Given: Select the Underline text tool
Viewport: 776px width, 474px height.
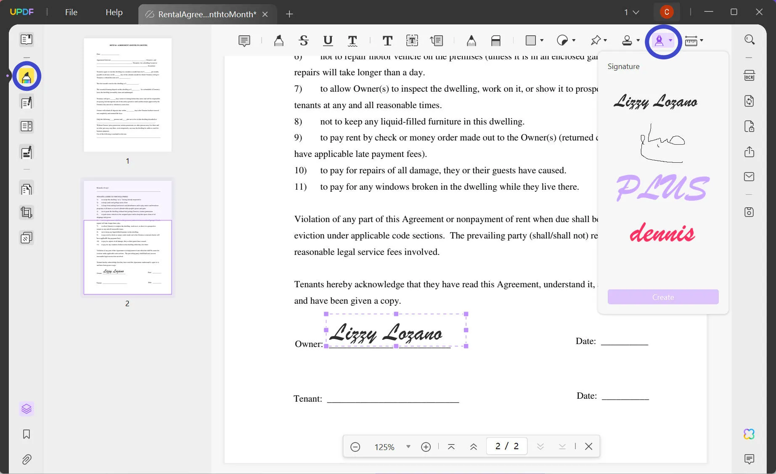Looking at the screenshot, I should [328, 40].
